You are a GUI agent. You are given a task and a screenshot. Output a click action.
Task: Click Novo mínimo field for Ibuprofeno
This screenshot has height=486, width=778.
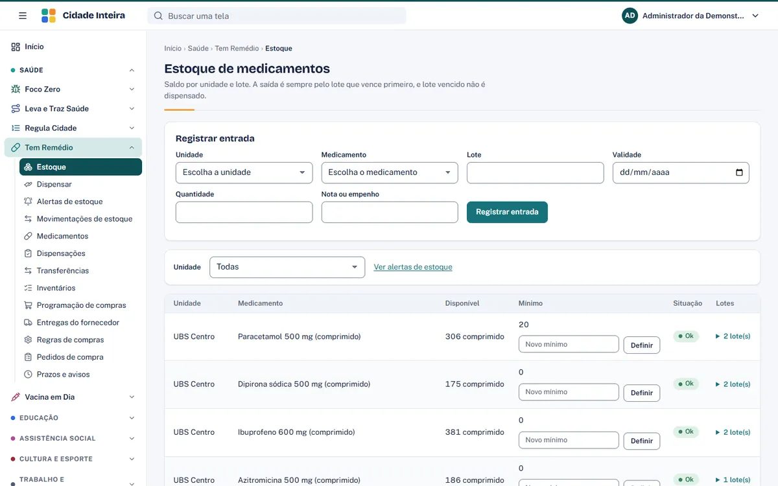pos(569,440)
